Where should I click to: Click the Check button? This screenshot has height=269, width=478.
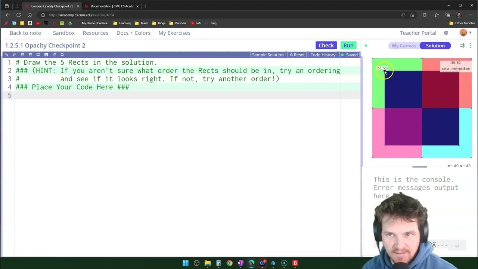coord(326,45)
